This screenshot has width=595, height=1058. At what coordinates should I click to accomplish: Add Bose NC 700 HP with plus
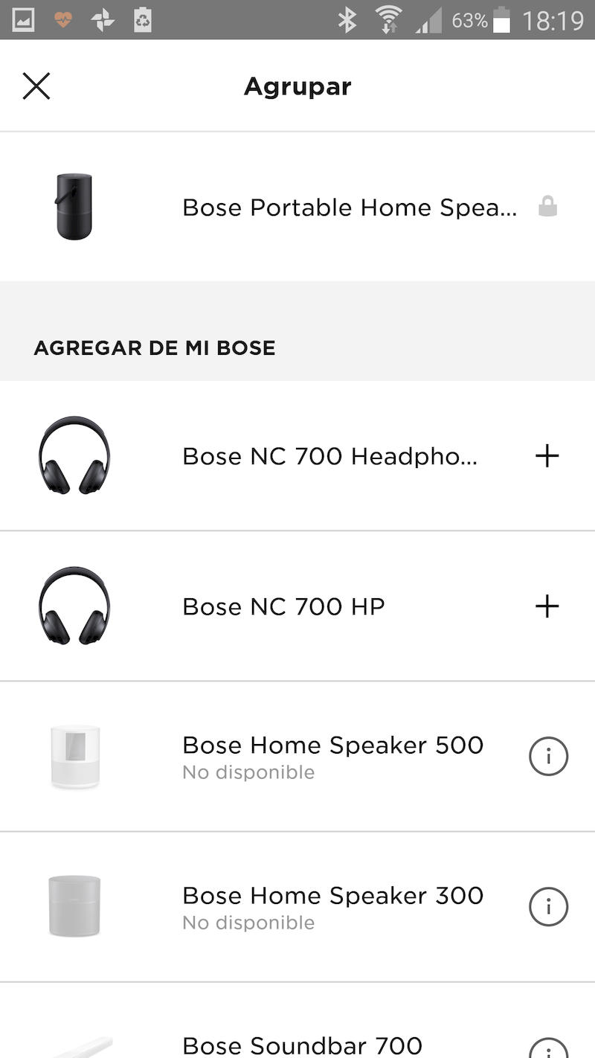click(x=547, y=606)
